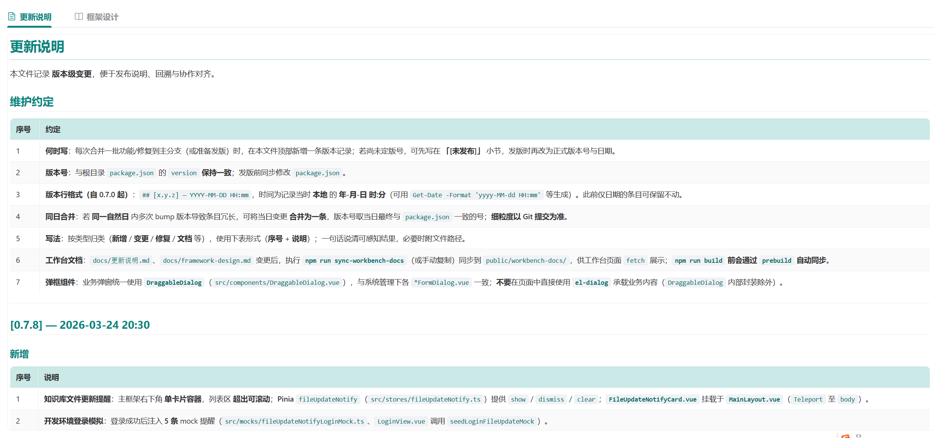Screen dimensions: 934x438
Task: Click the docs/framework-design.md code path
Action: coord(206,261)
